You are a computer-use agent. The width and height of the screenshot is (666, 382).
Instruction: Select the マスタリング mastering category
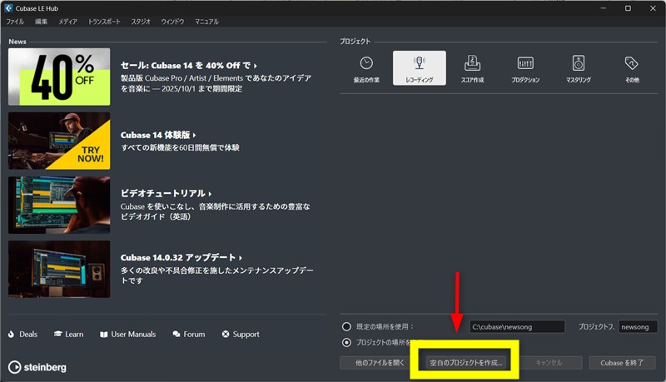(x=578, y=69)
